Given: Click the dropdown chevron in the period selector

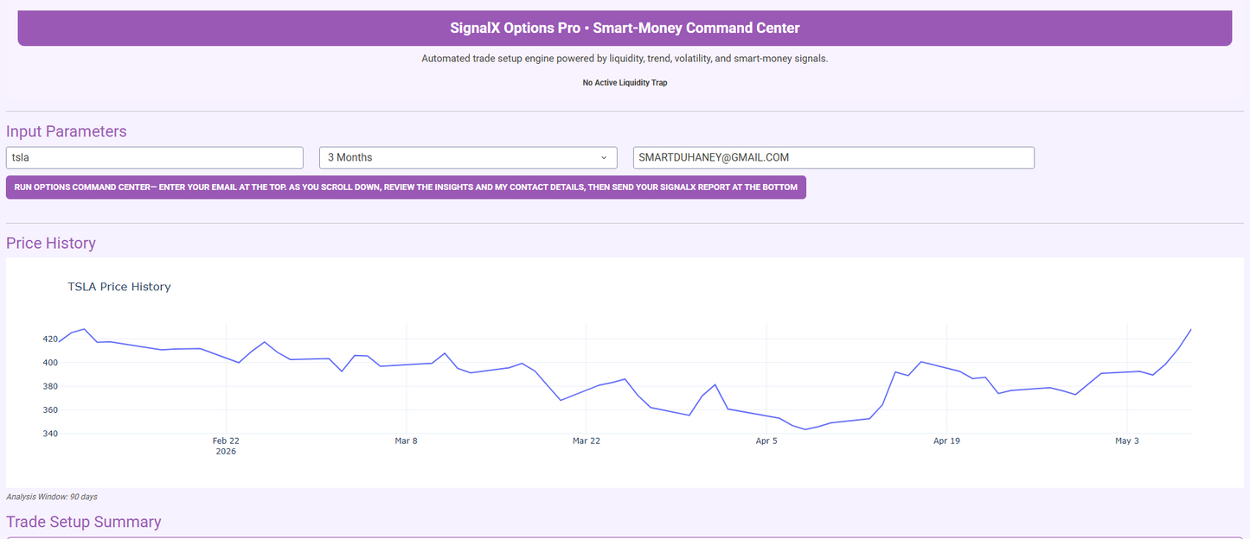Looking at the screenshot, I should tap(604, 158).
